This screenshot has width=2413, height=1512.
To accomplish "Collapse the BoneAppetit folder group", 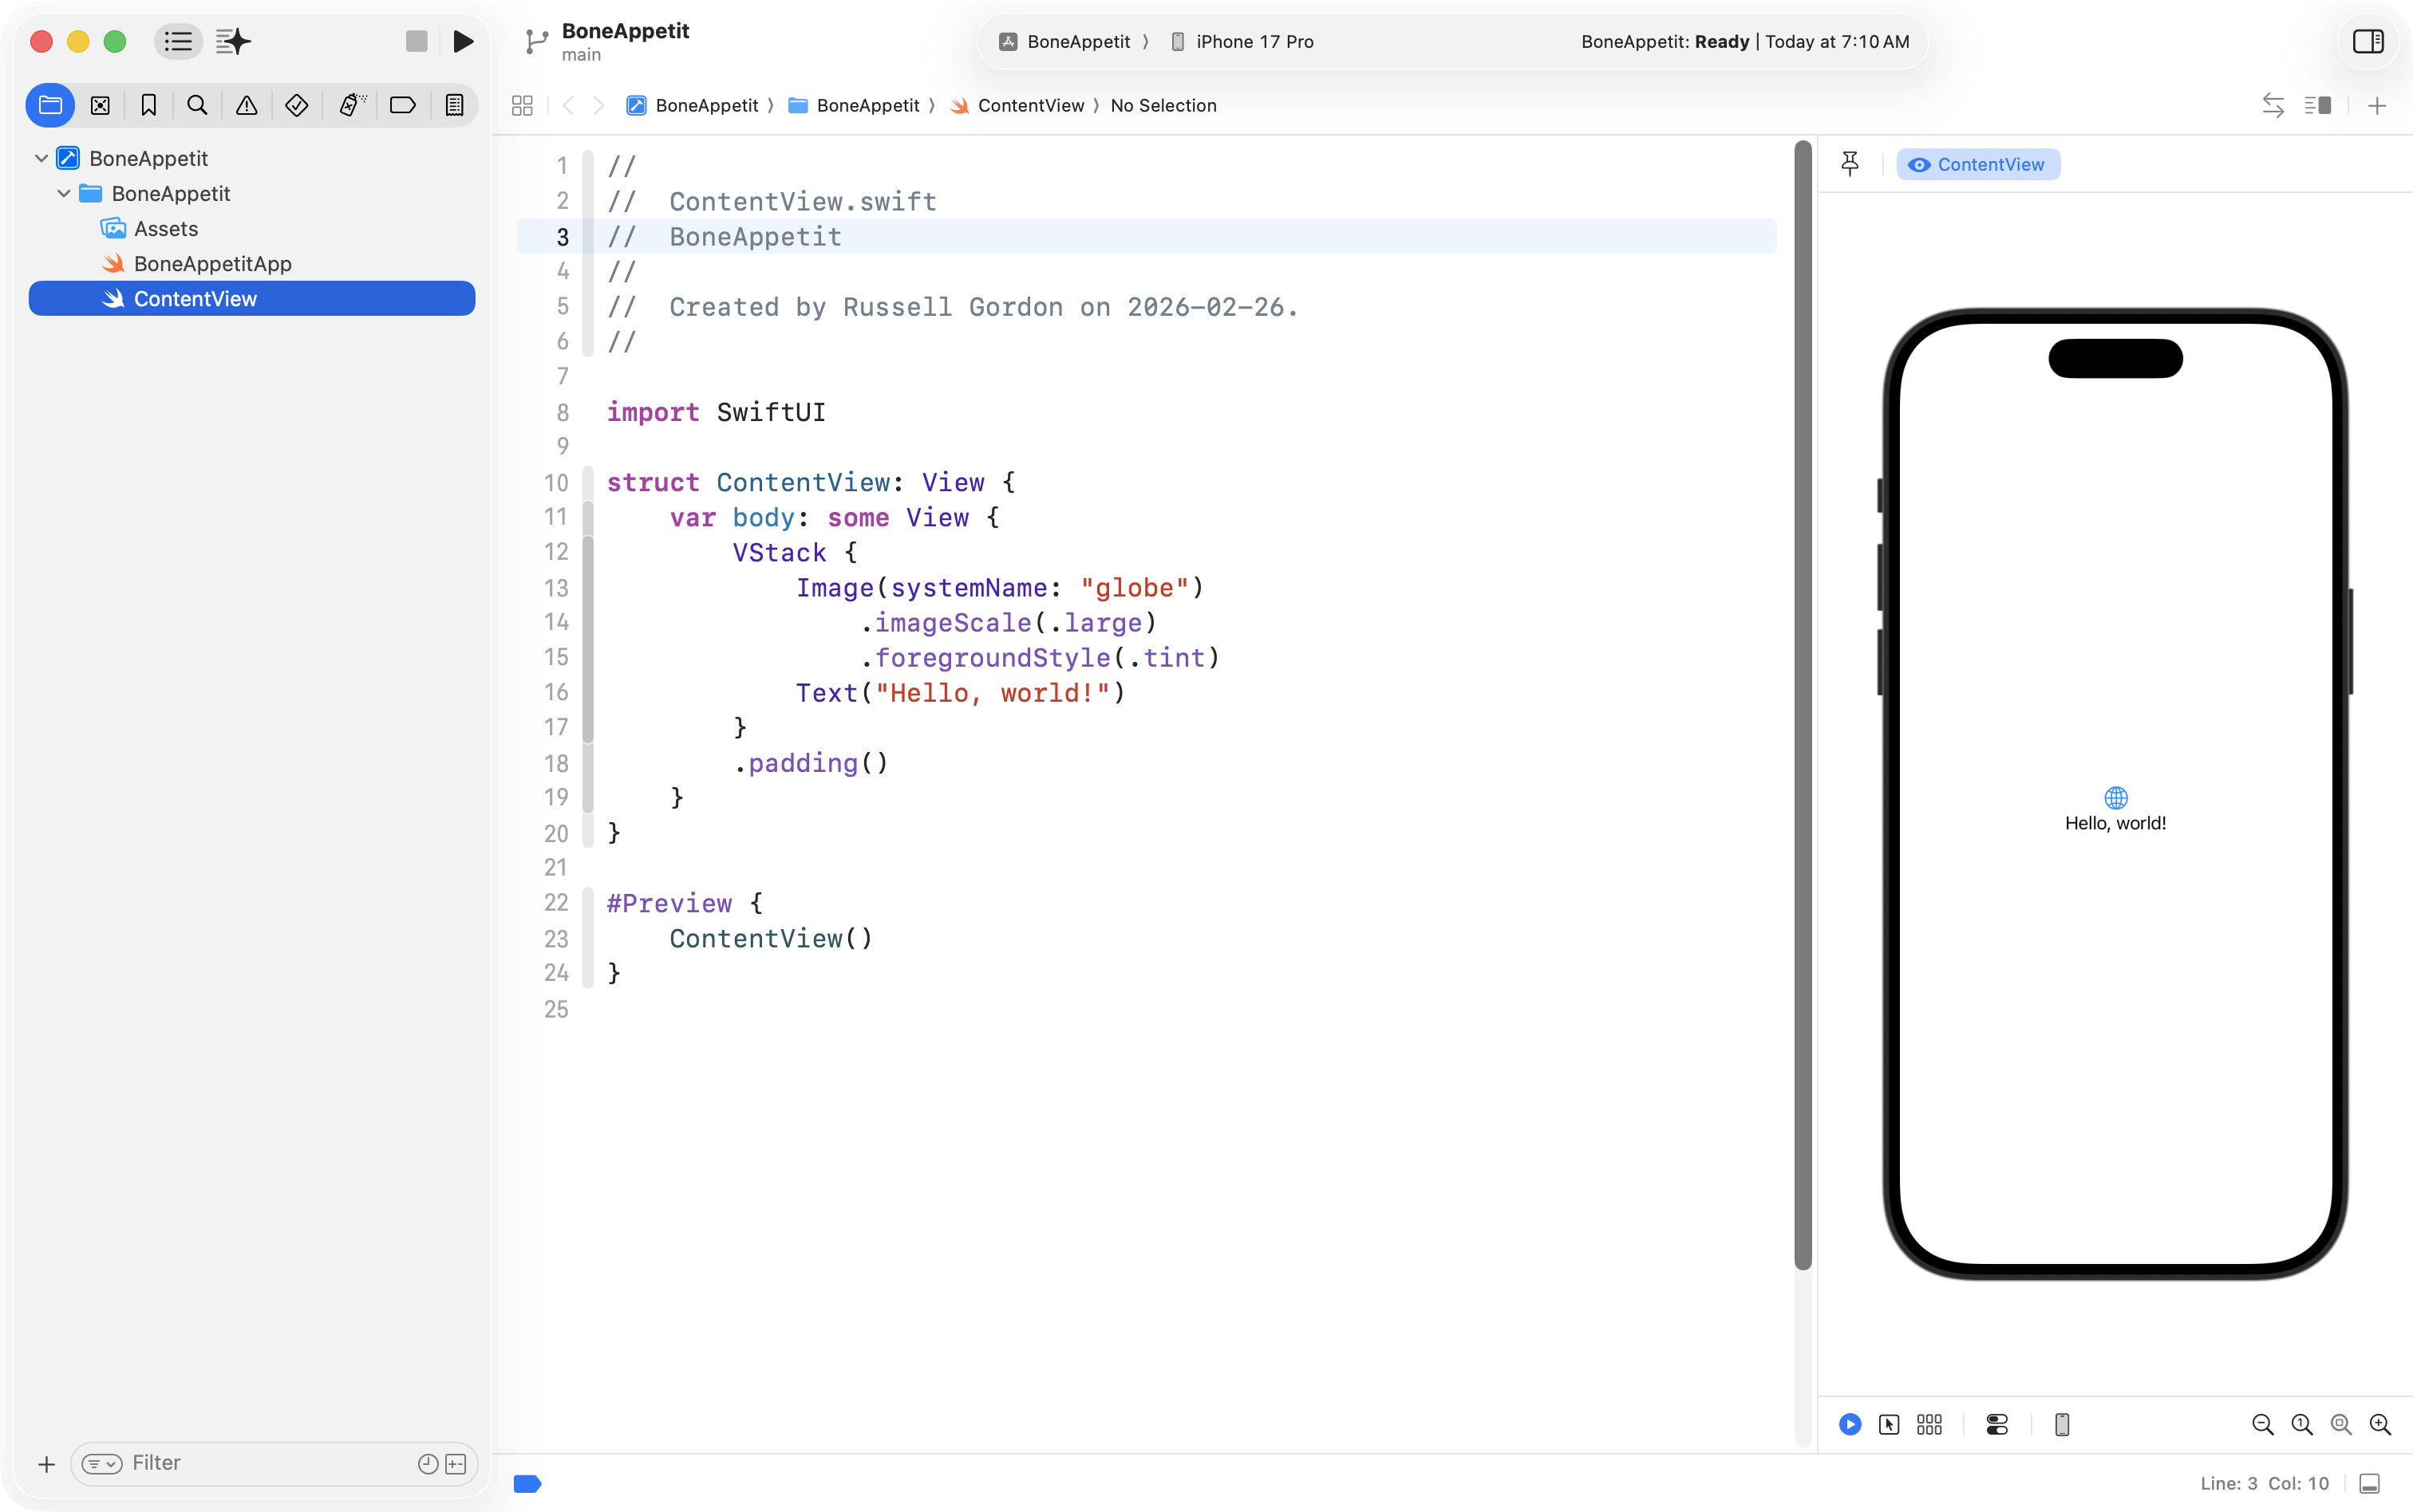I will (64, 193).
